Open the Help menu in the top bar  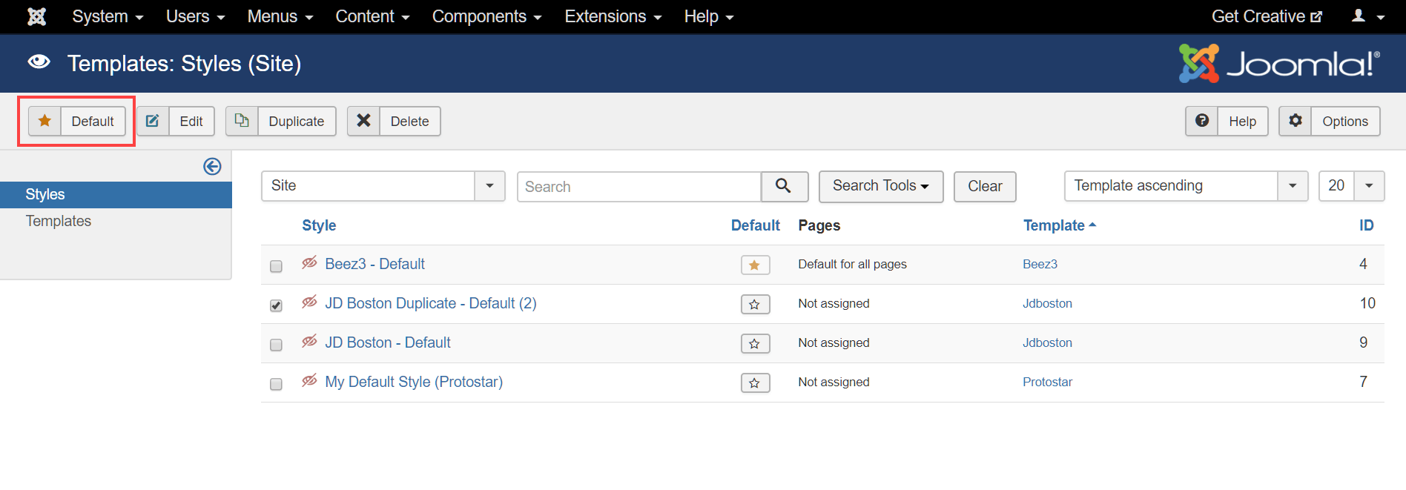(708, 16)
